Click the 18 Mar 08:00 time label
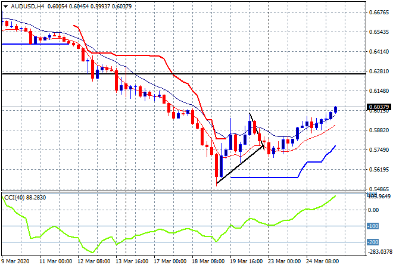 [208, 261]
